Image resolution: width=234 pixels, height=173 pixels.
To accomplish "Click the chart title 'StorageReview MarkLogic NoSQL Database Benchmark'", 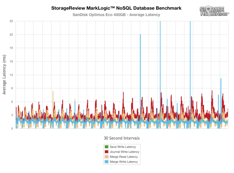I will point(116,8).
